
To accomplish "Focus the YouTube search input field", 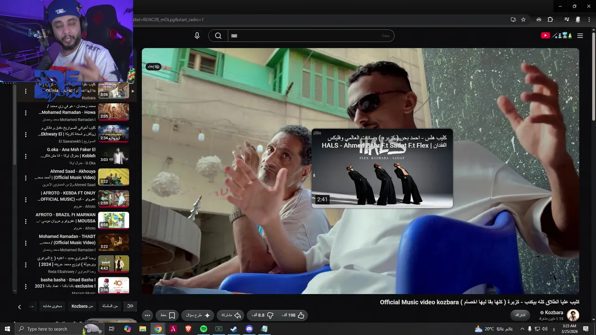I will [x=311, y=36].
